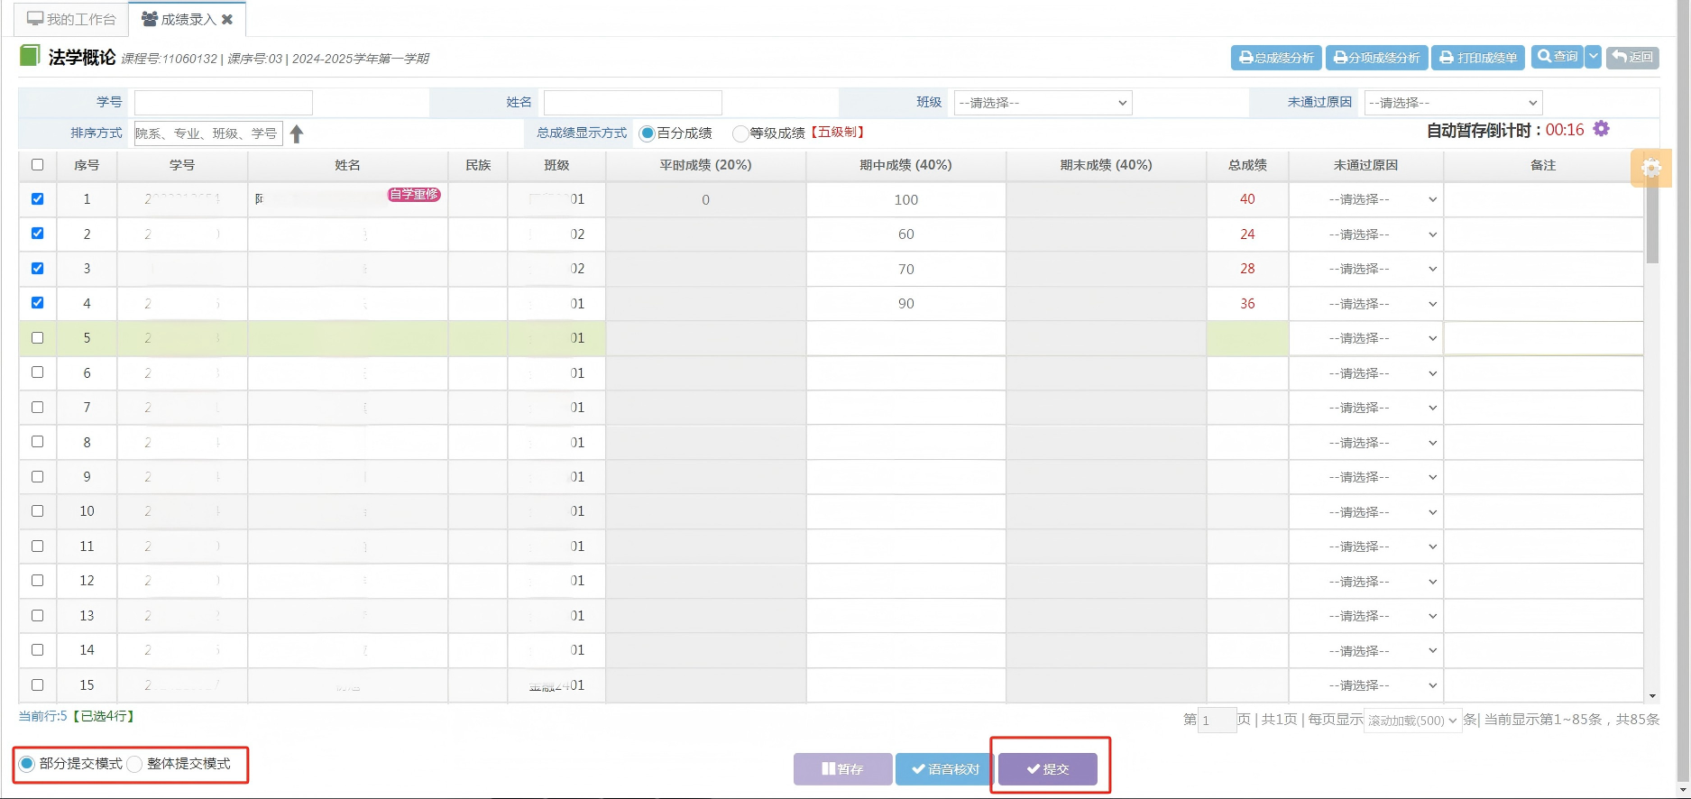Image resolution: width=1691 pixels, height=799 pixels.
Task: Click the page number input field
Action: coord(1217,721)
